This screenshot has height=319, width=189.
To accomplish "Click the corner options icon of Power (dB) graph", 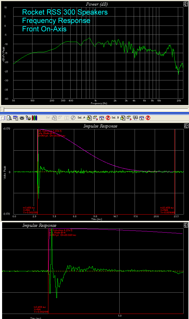I will click(185, 4).
